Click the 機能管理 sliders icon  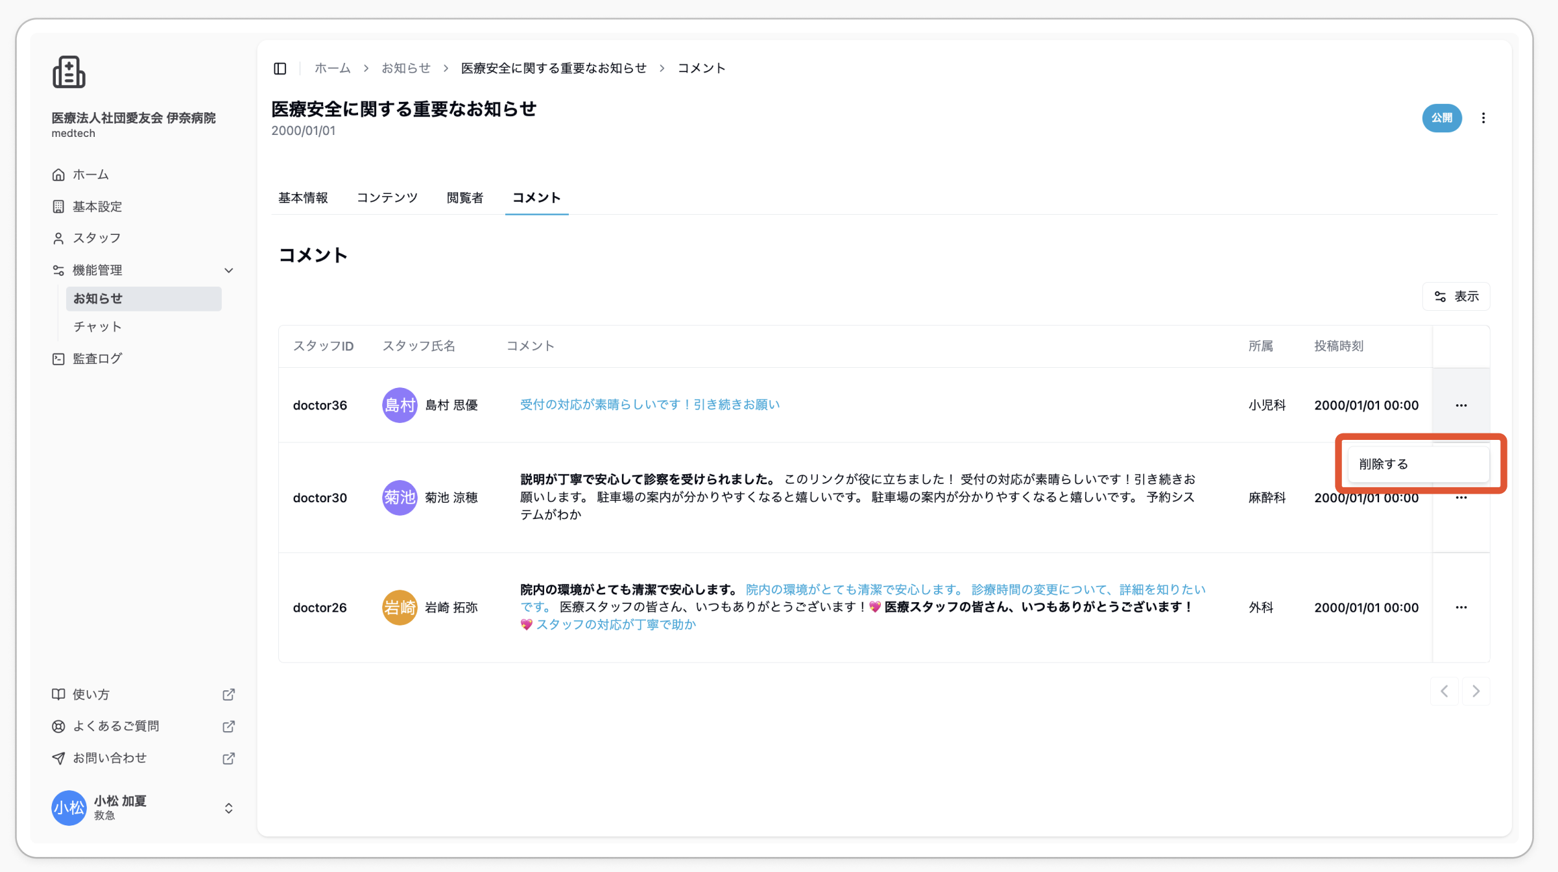tap(58, 271)
